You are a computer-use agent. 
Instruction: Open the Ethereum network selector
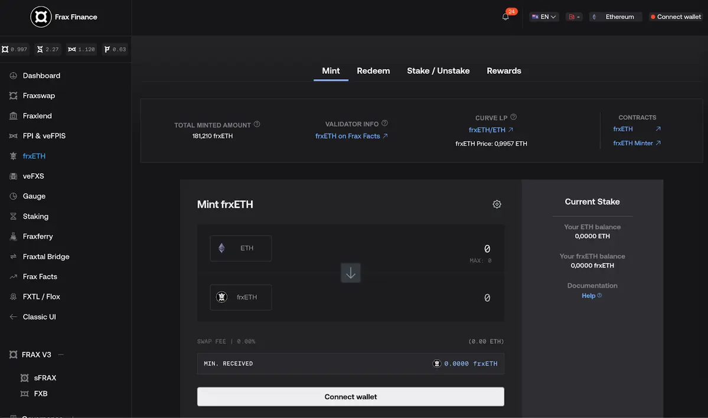(x=615, y=17)
